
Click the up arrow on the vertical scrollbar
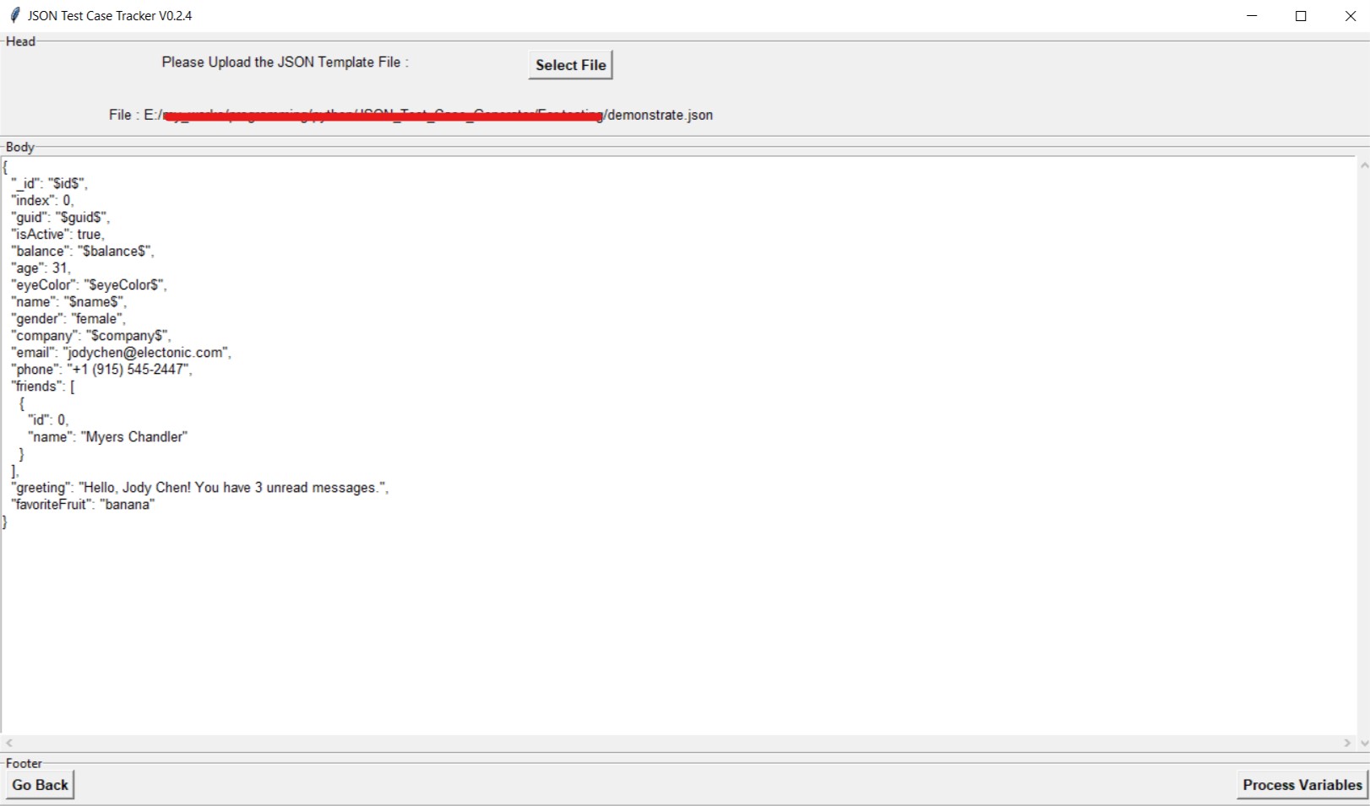(1362, 165)
